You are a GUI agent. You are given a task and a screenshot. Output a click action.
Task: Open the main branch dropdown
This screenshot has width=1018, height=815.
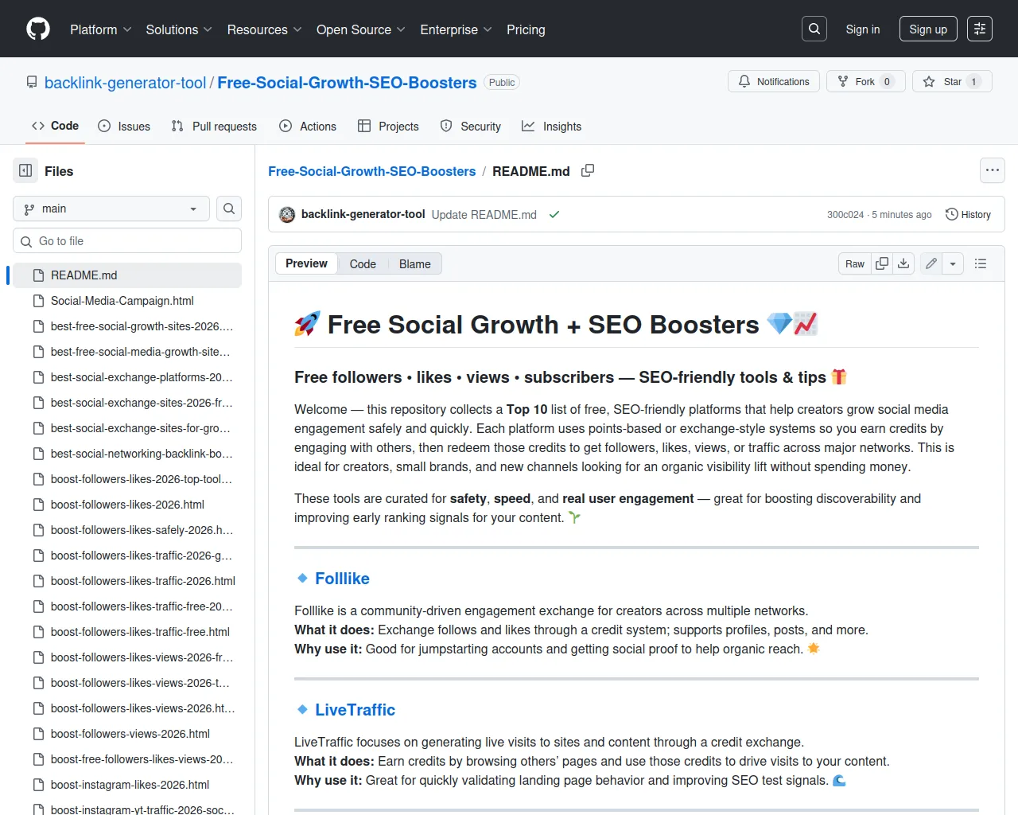[111, 209]
